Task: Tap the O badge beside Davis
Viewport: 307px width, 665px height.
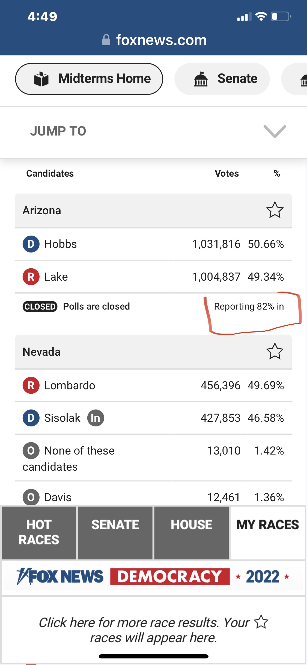Action: pos(31,497)
